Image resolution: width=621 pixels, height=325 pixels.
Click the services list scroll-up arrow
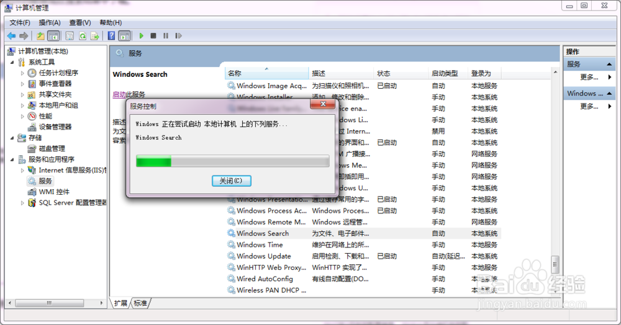[555, 73]
